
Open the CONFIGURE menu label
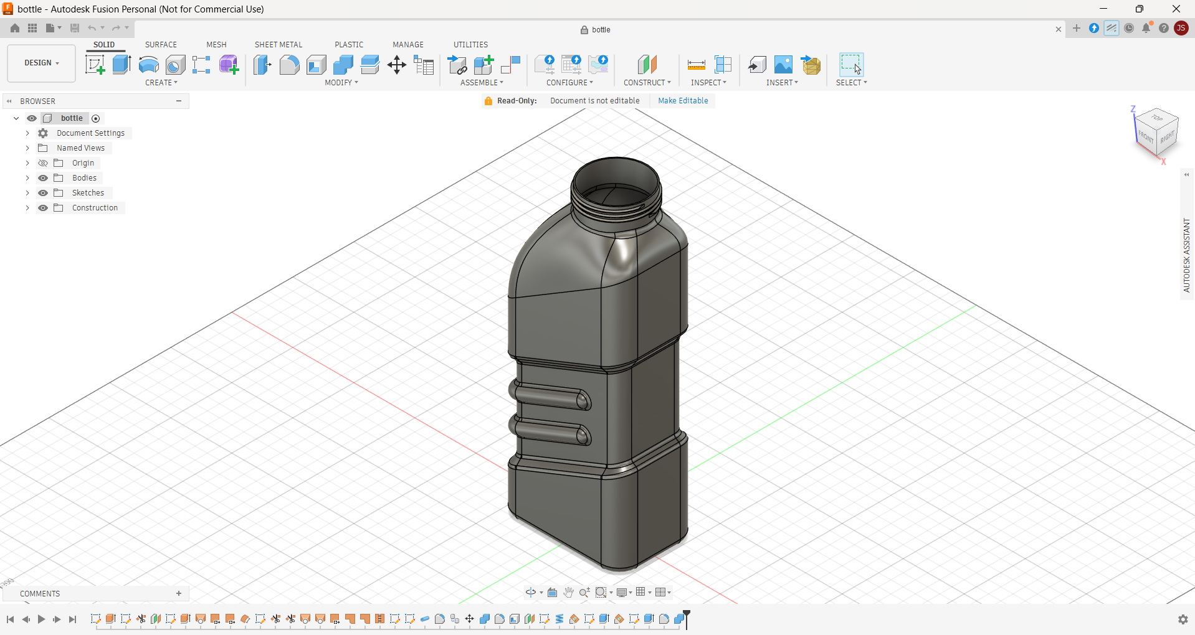[569, 82]
